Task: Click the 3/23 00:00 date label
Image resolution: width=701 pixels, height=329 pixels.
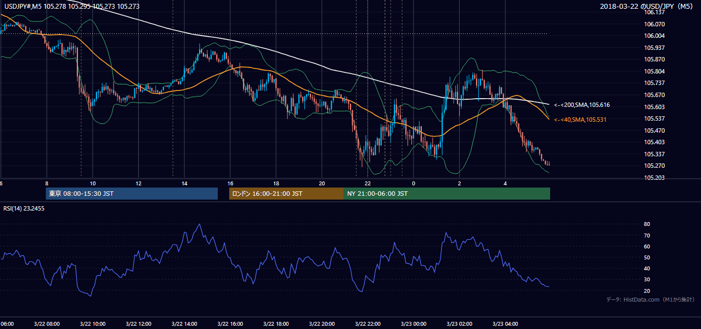Action: pyautogui.click(x=414, y=324)
